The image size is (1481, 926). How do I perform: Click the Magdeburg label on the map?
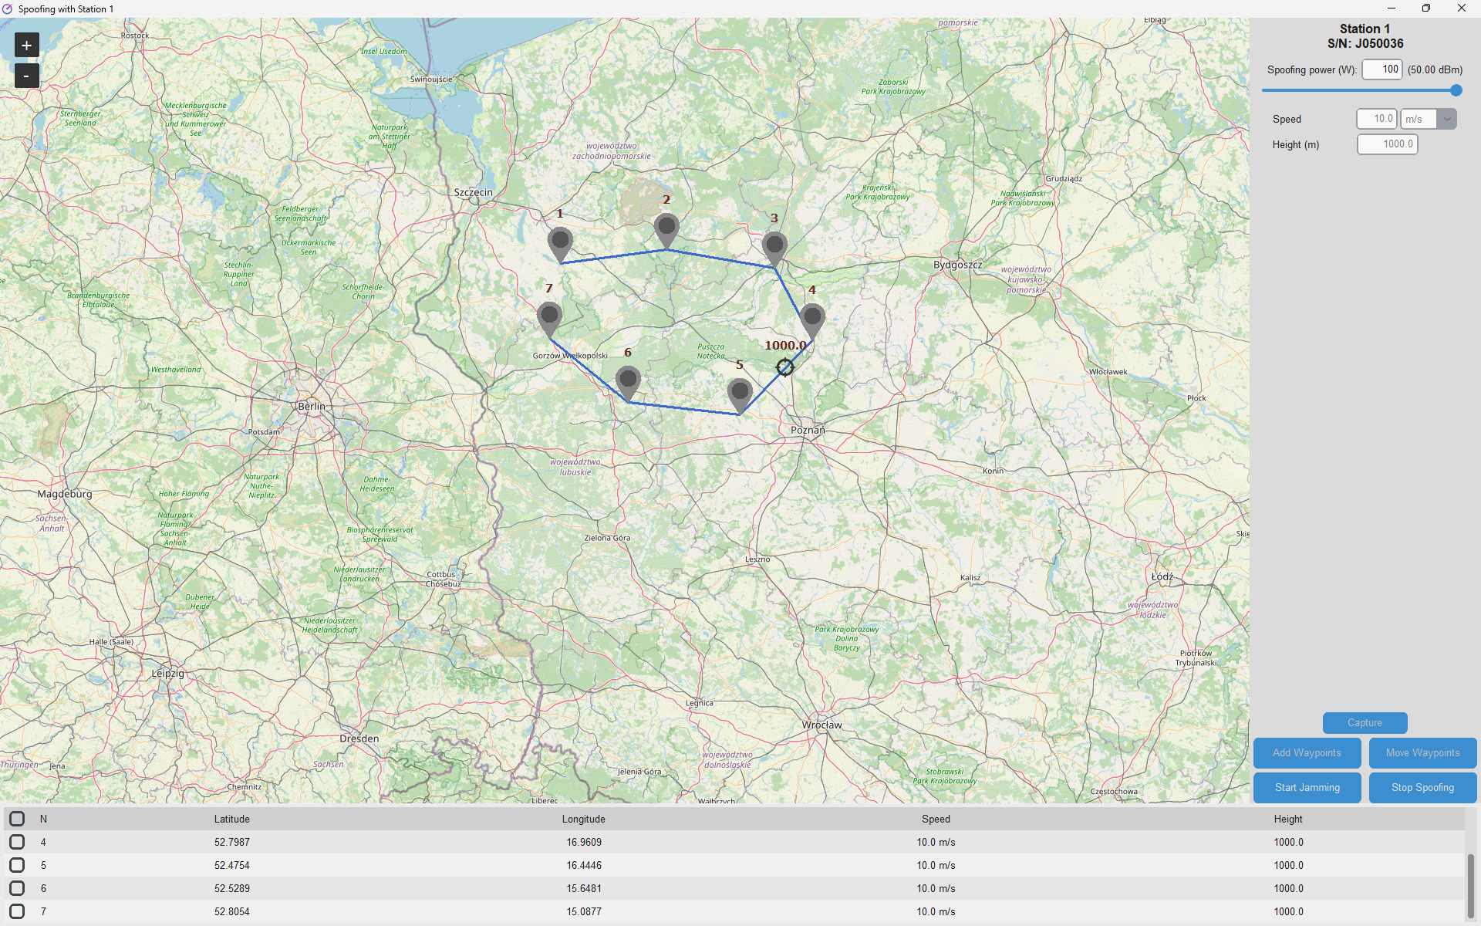tap(65, 494)
